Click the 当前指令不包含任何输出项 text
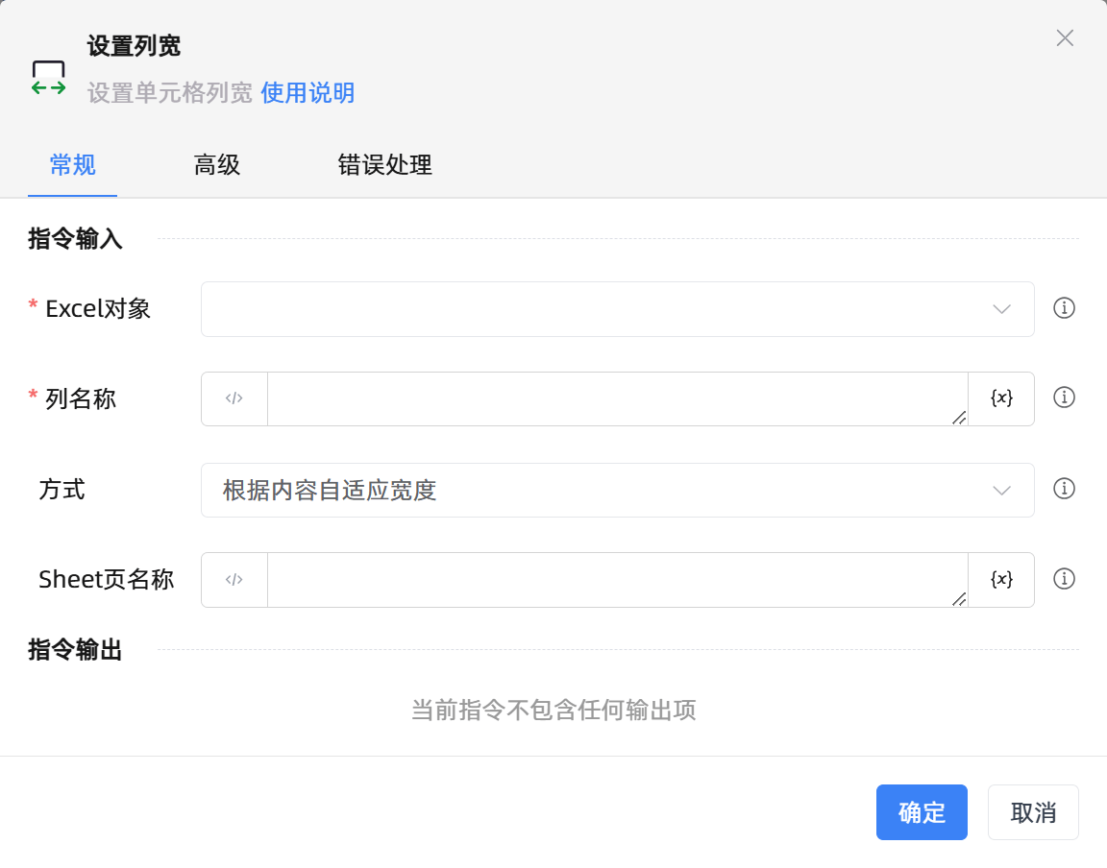This screenshot has width=1107, height=868. (553, 710)
